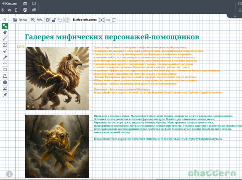Activate the object selection arrow tool
Viewport: 242px width, 180px height.
click(x=5, y=26)
